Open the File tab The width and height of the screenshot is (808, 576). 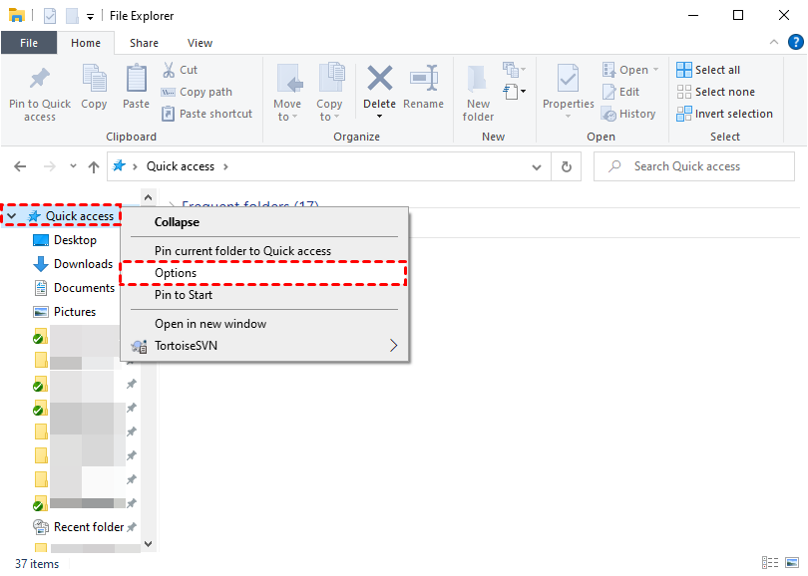pyautogui.click(x=29, y=43)
